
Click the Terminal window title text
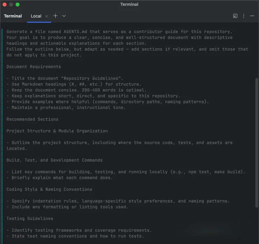(x=129, y=5)
